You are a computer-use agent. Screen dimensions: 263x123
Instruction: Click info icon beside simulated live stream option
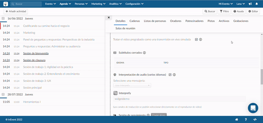(x=201, y=40)
